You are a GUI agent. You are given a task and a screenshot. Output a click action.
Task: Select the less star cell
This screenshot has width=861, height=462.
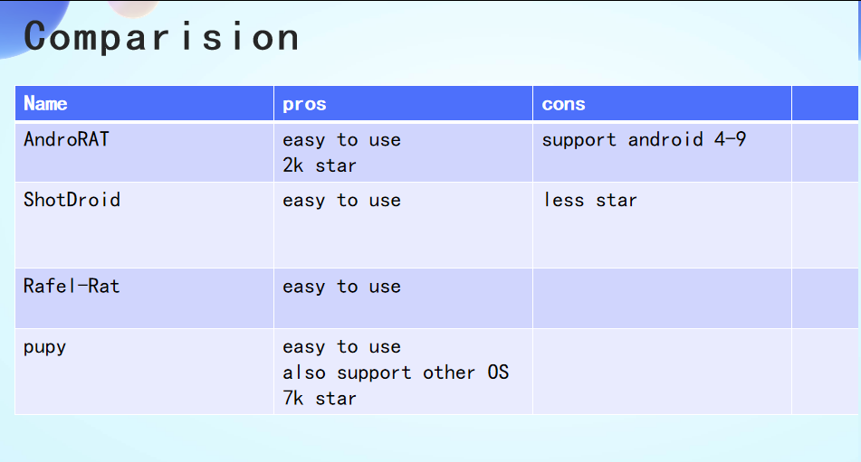(x=590, y=200)
